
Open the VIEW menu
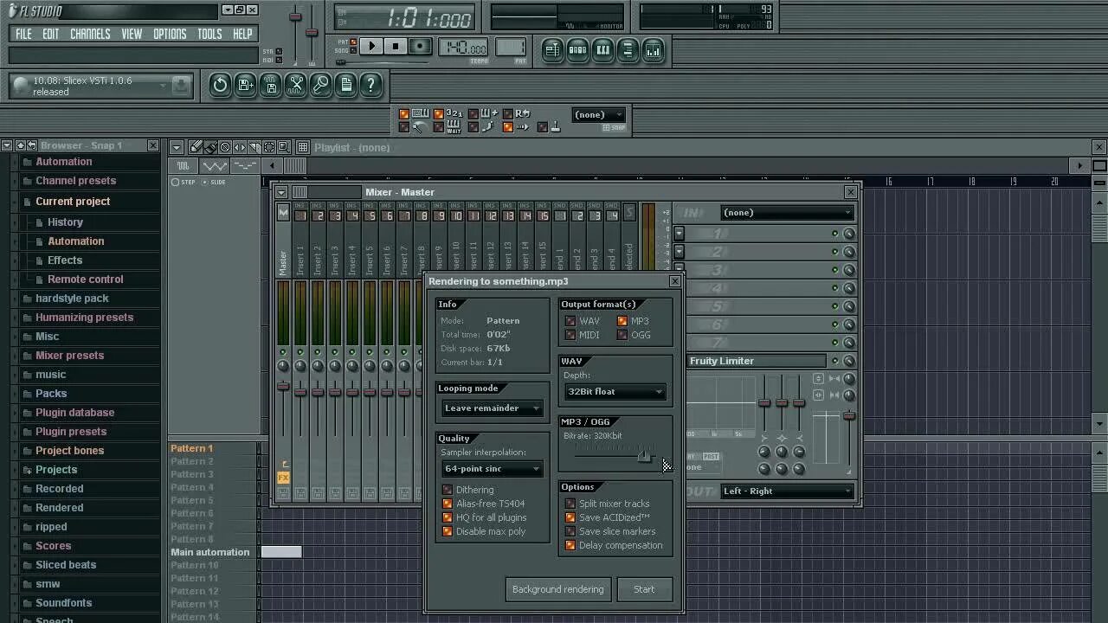(x=132, y=34)
